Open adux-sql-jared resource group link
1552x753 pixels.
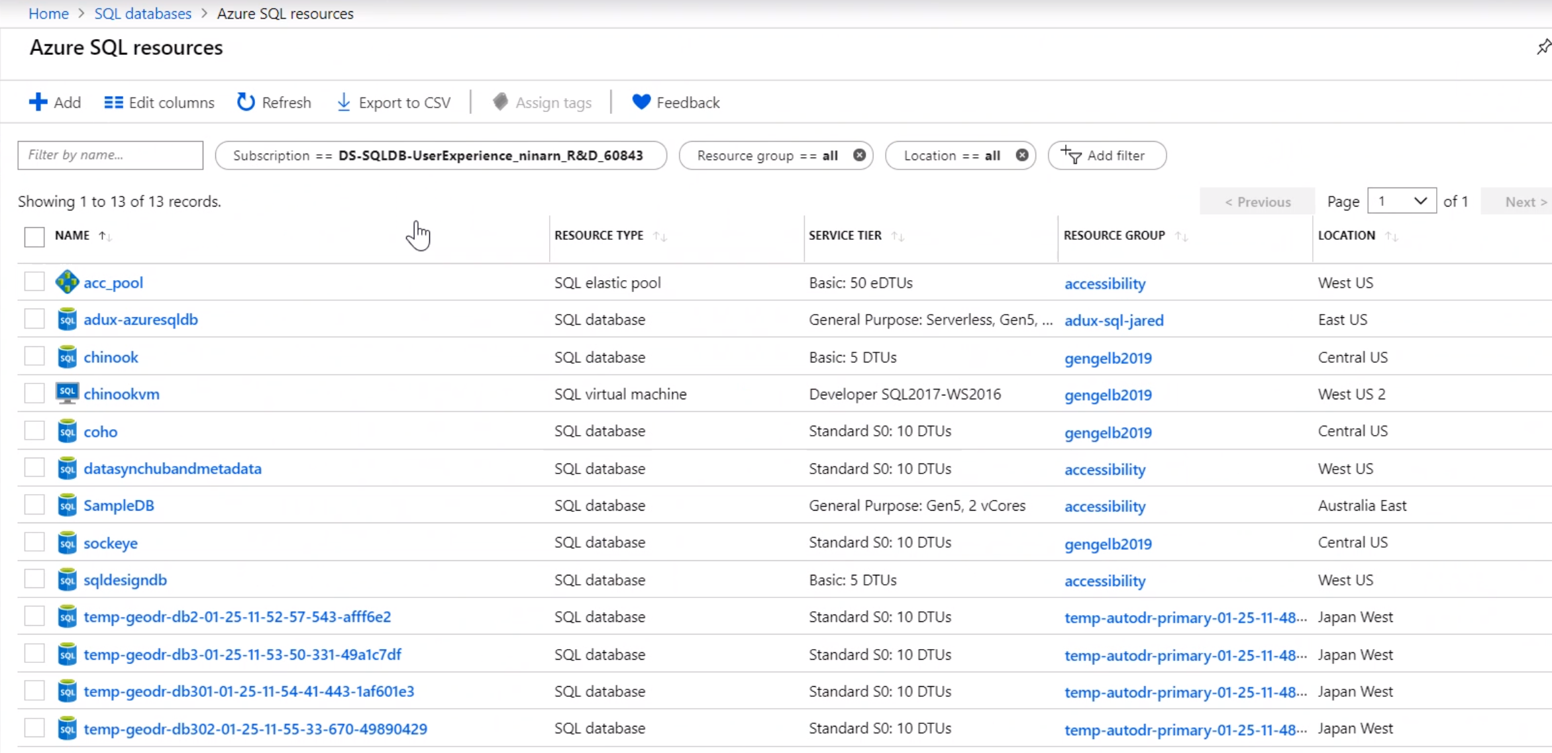tap(1113, 321)
